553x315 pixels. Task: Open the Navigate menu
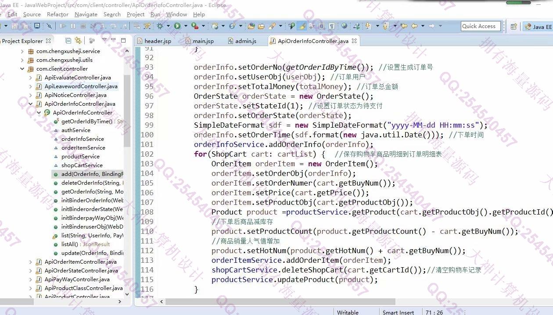point(86,14)
